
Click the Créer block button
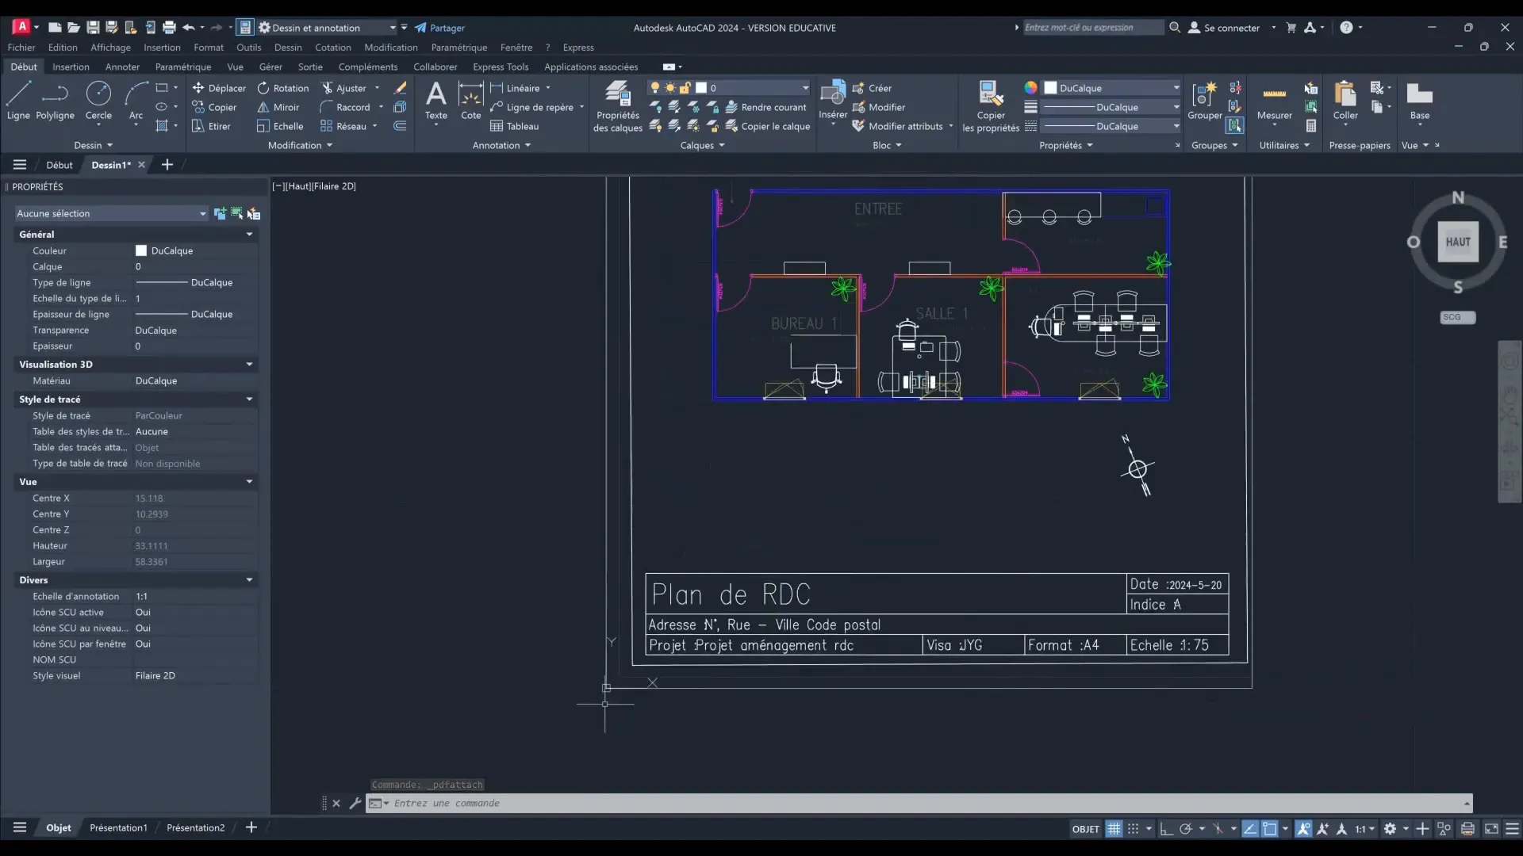(872, 88)
